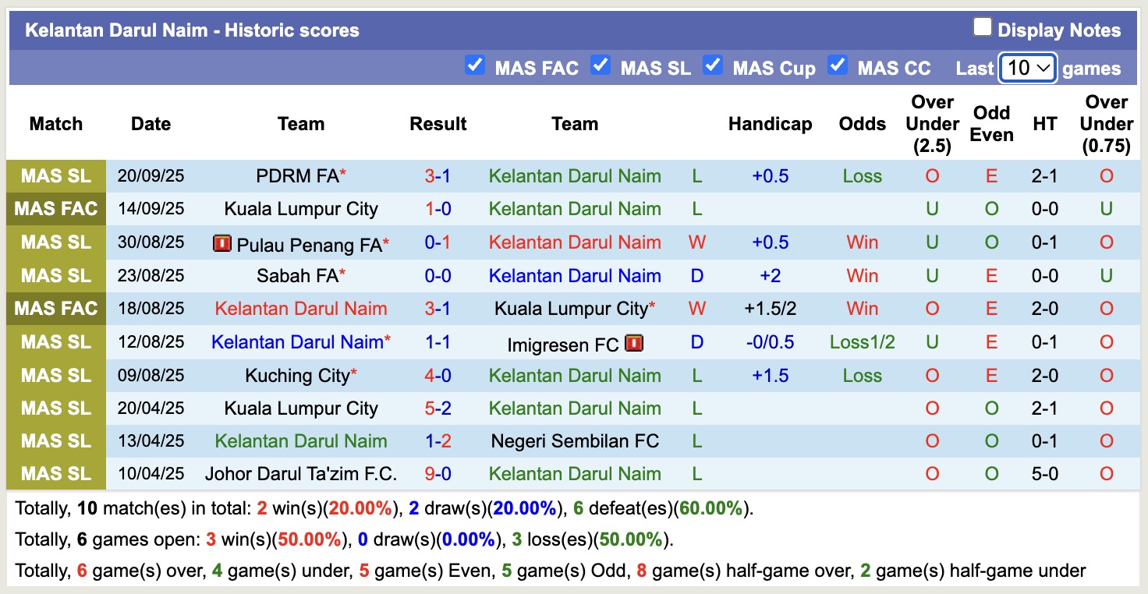The height and width of the screenshot is (594, 1148).
Task: Disable the MAS SL filter
Action: click(x=601, y=66)
